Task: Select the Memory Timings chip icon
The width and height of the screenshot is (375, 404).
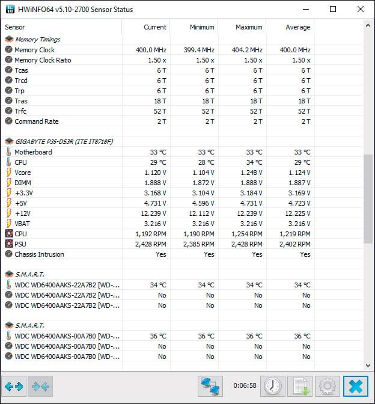Action: point(9,39)
